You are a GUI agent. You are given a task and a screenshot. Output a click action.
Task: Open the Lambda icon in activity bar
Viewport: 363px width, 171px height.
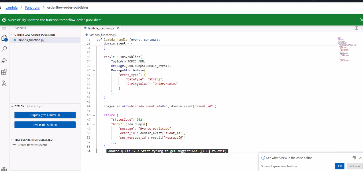pos(4,83)
